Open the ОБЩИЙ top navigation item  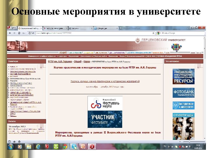[63, 53]
